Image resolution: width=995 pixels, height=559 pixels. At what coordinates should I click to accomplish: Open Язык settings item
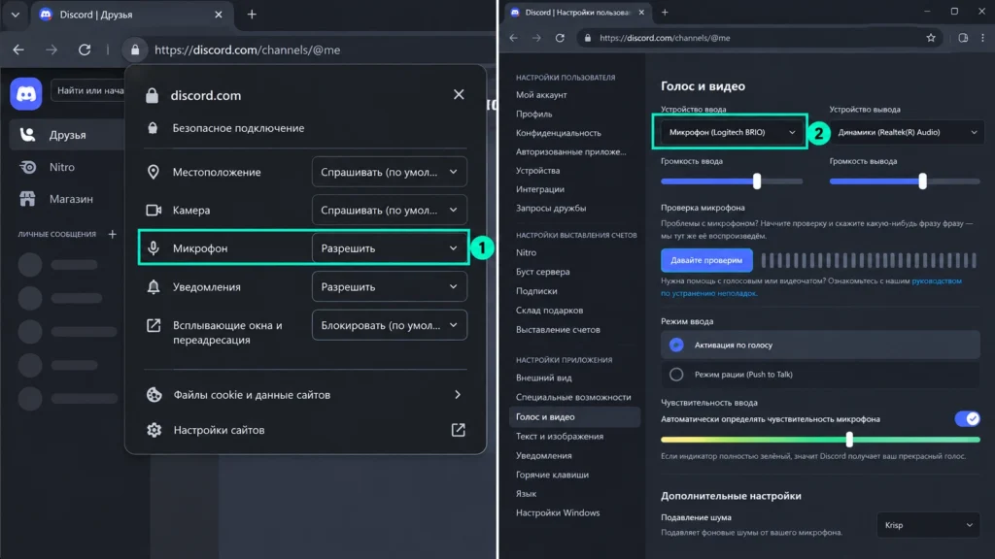pyautogui.click(x=526, y=494)
